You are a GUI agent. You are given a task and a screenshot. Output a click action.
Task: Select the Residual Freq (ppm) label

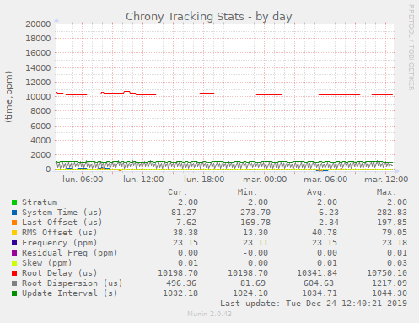[70, 253]
